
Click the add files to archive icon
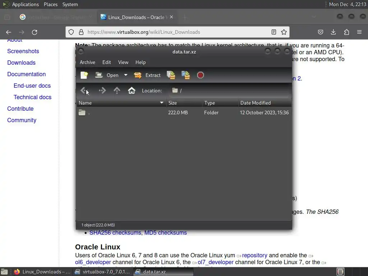pyautogui.click(x=171, y=75)
